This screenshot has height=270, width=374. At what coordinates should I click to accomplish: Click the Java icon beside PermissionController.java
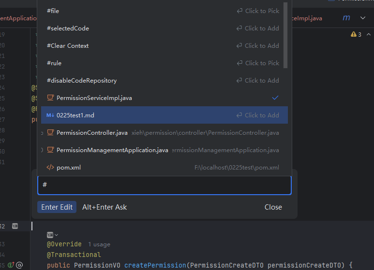point(50,133)
